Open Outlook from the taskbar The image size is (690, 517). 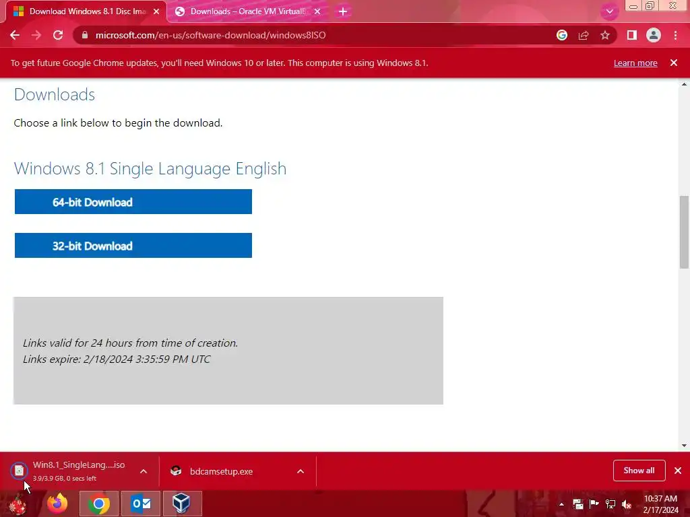coord(141,504)
